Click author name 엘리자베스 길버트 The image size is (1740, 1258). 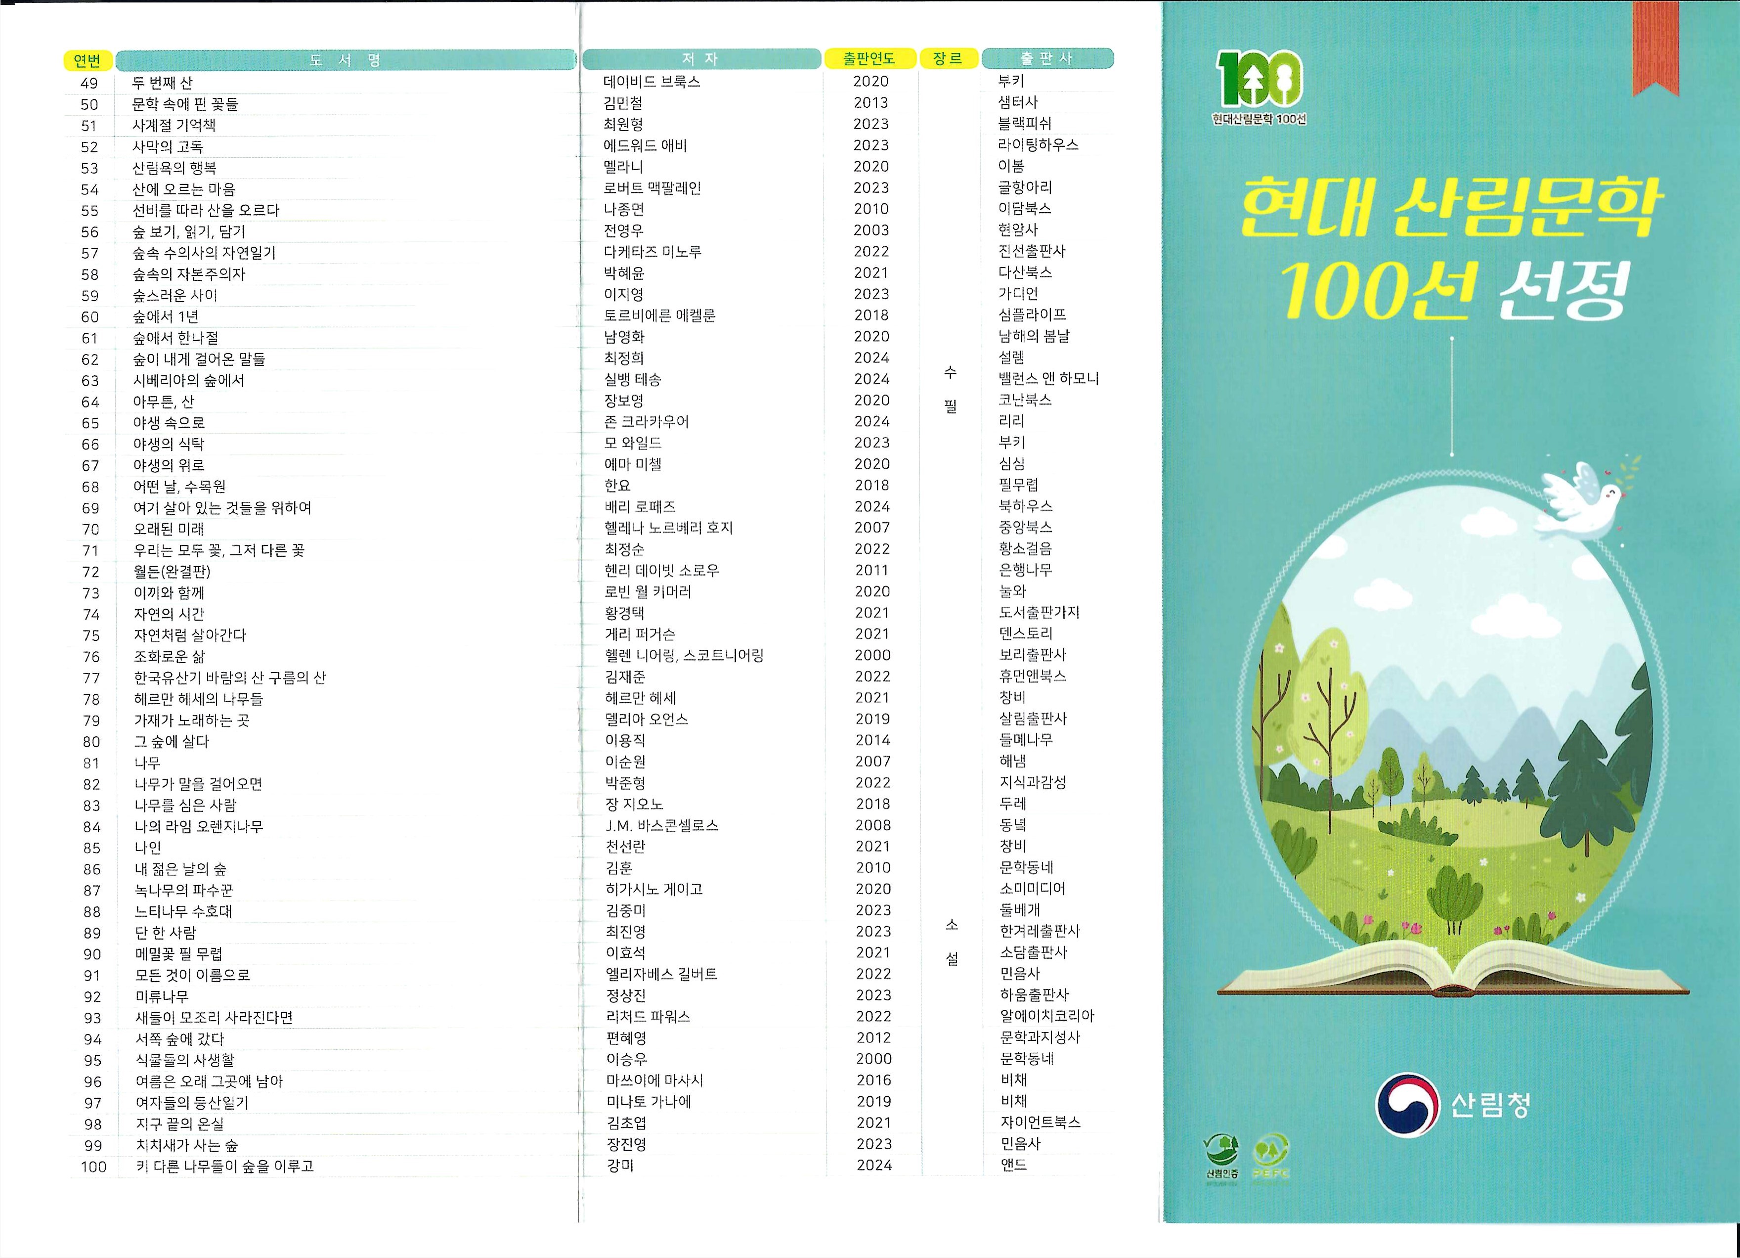point(661,975)
